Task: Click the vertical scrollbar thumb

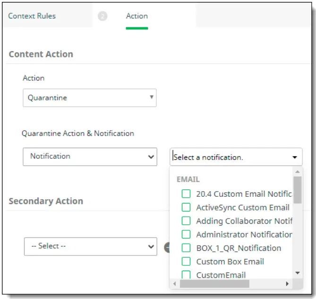Action: tap(298, 190)
